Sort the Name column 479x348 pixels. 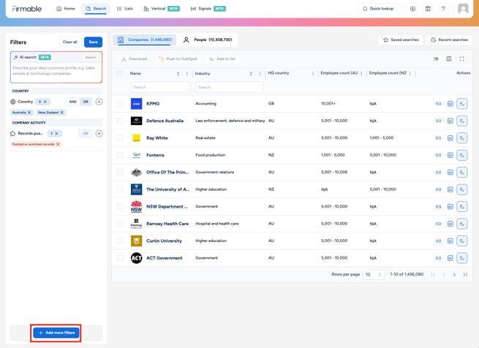178,74
